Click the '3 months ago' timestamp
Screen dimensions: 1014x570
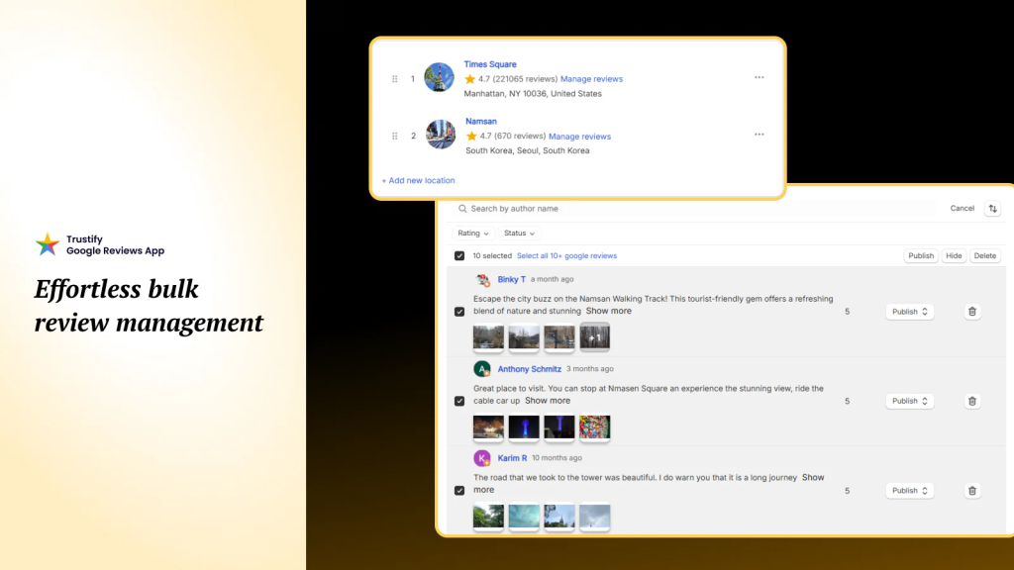[x=590, y=369]
